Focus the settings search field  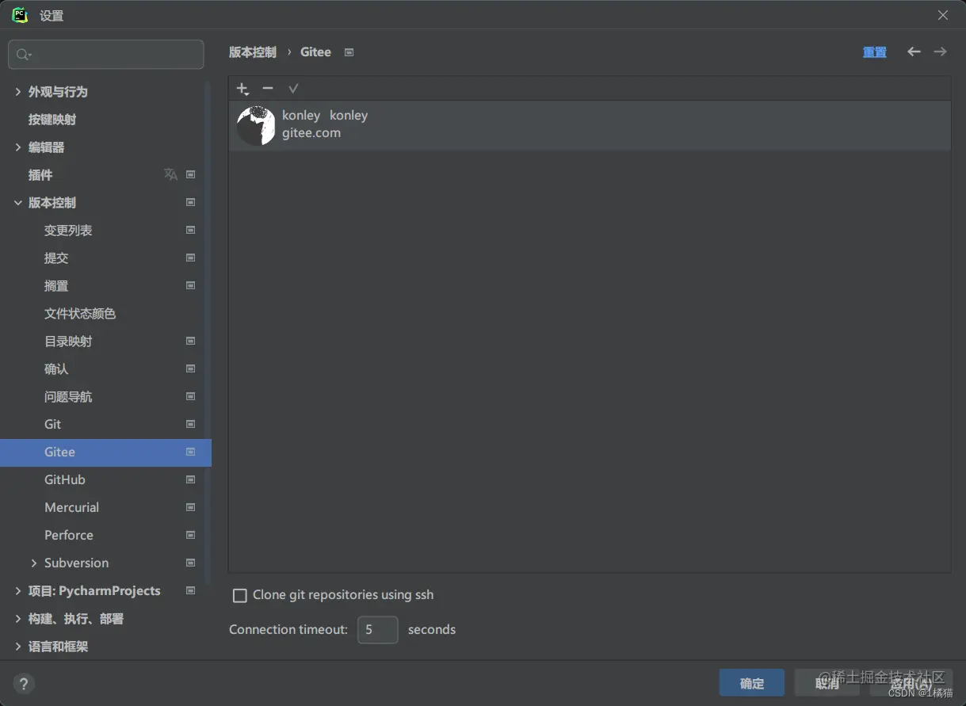(106, 55)
